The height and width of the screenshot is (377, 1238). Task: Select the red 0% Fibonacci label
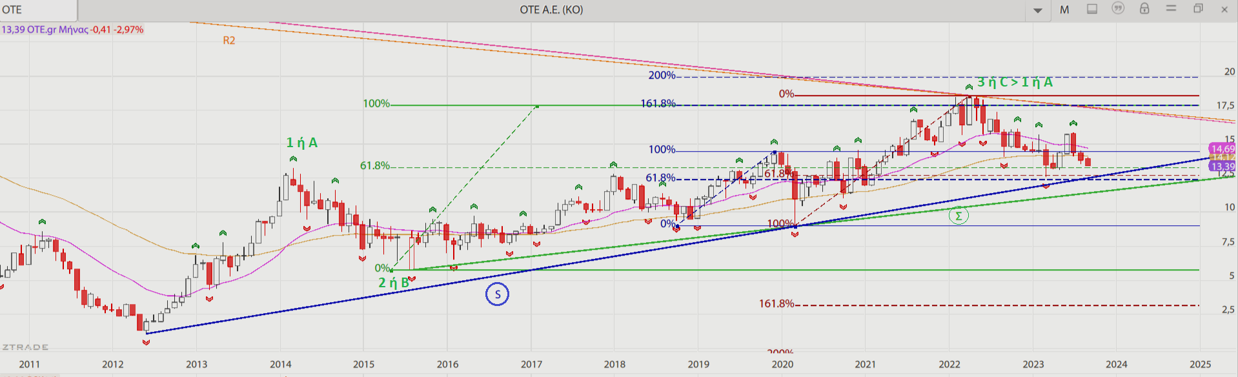[x=786, y=94]
